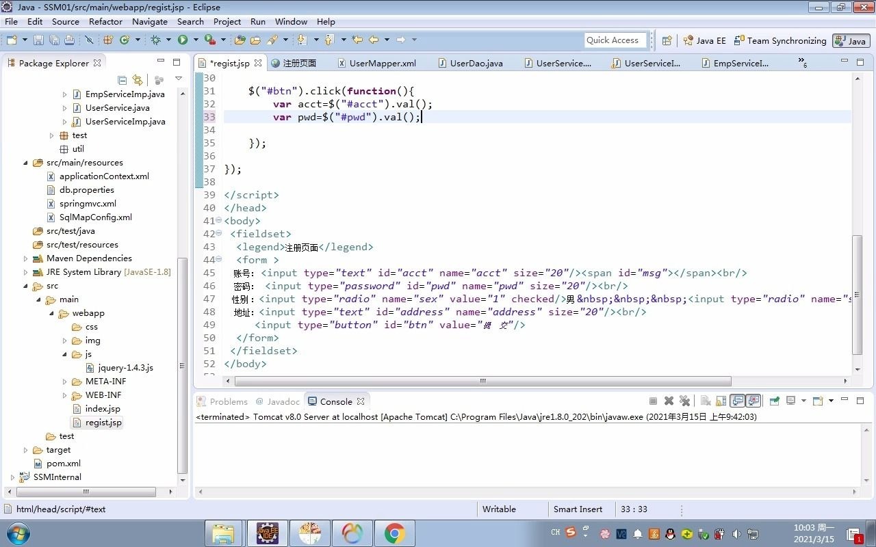Click the Previous Annotation toolbar icon
Image resolution: width=876 pixels, height=547 pixels.
329,40
